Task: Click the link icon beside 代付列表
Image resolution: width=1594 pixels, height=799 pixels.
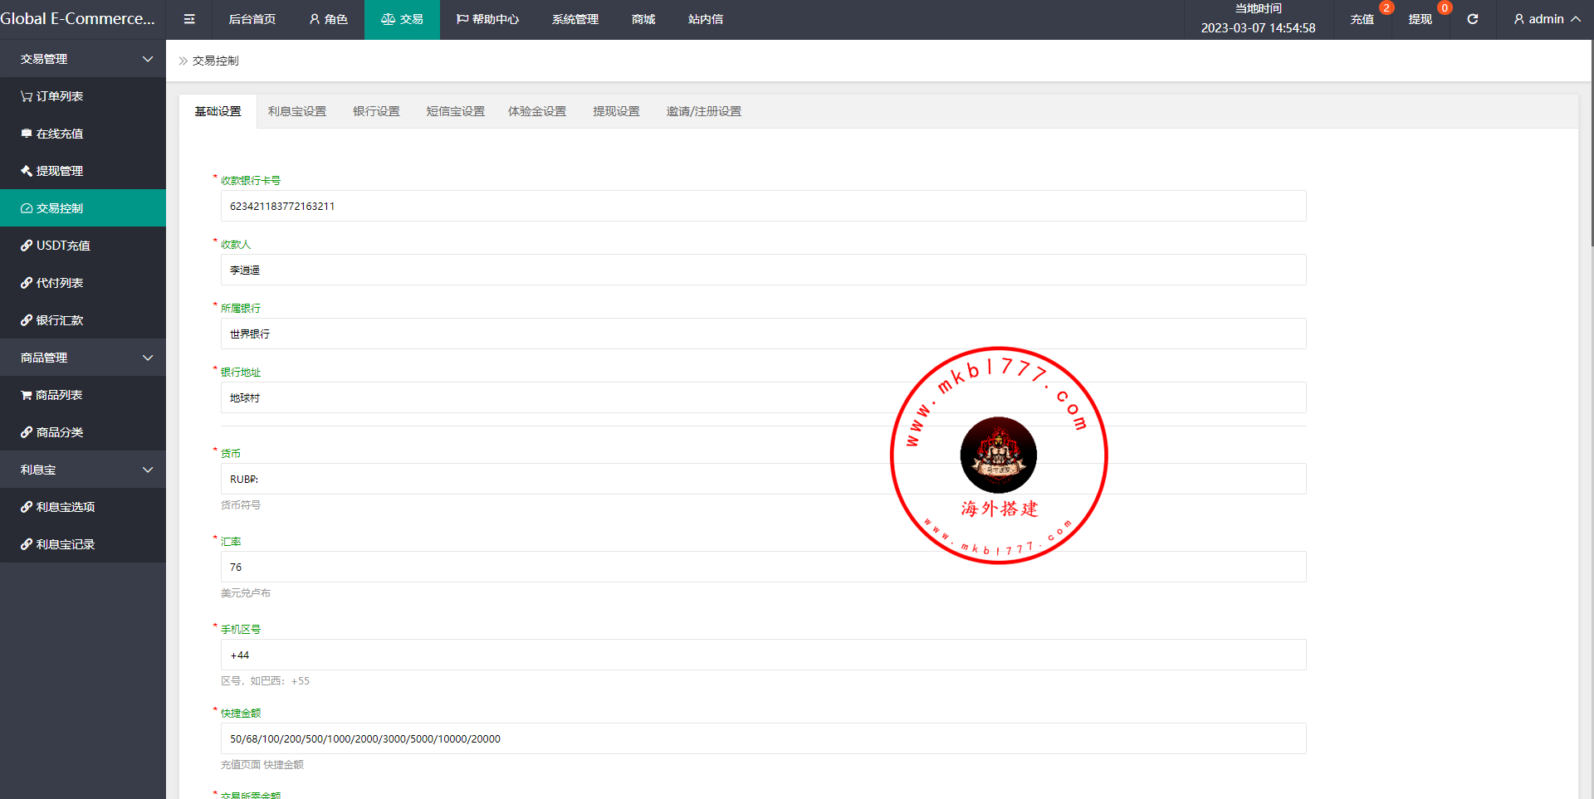Action: point(27,283)
